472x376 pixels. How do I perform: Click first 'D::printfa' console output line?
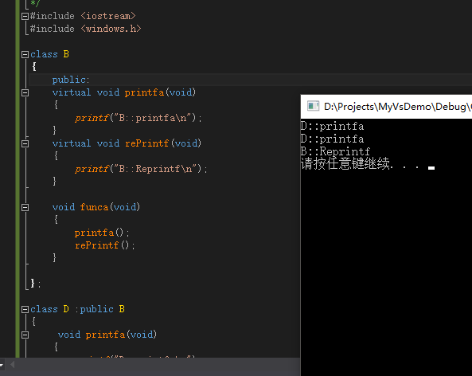coord(333,126)
